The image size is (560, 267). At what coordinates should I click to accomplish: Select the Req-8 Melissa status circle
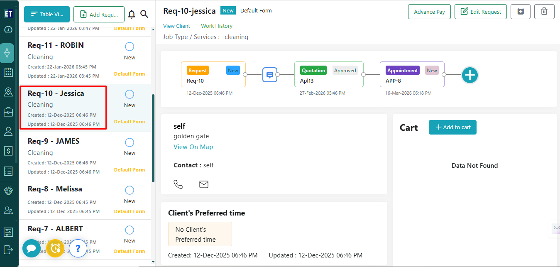[130, 190]
